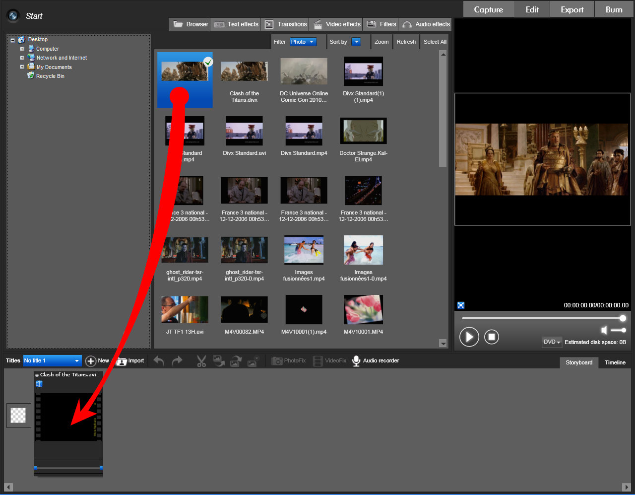The image size is (635, 495).
Task: Click the Select All button
Action: [435, 42]
